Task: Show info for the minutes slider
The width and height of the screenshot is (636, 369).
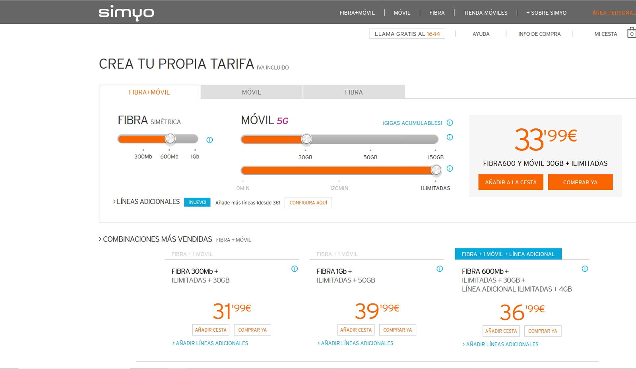Action: click(450, 168)
